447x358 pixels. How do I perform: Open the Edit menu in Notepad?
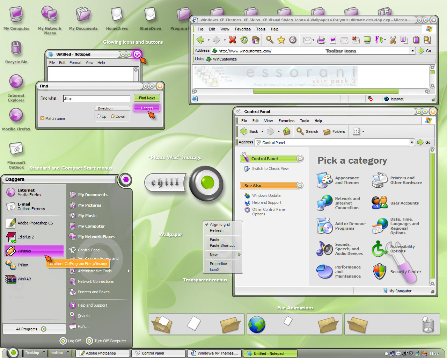(62, 63)
